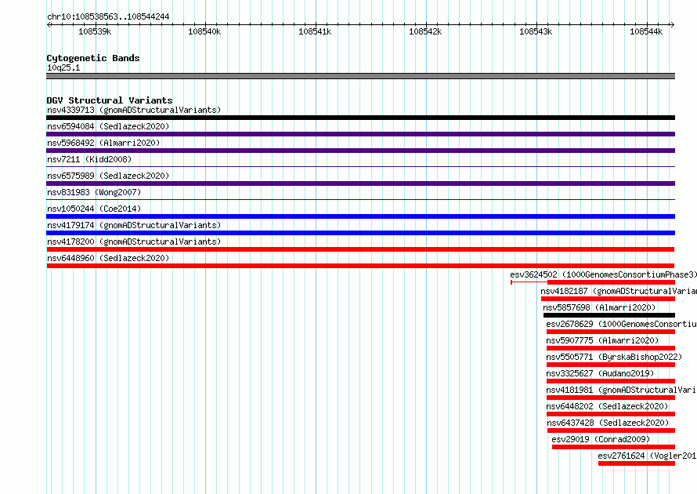
Task: Select nsv6448960 (Sedlazeck2020) label
Action: point(108,258)
